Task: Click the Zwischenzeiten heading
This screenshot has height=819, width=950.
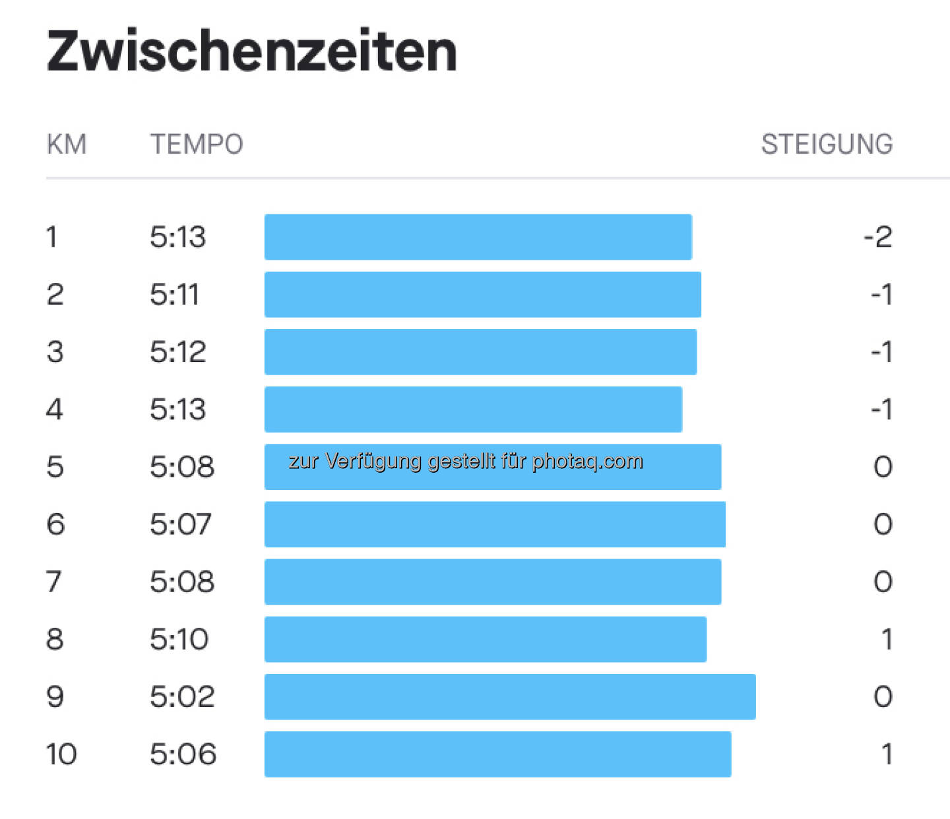Action: point(251,51)
